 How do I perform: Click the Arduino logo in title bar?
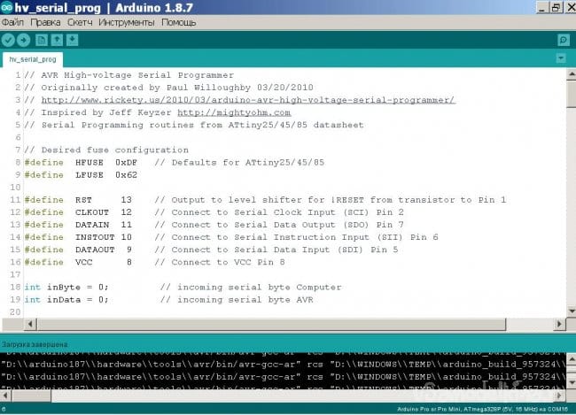point(7,7)
